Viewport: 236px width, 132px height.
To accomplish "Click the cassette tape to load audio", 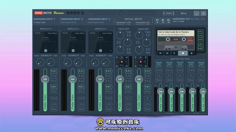I will [x=175, y=39].
